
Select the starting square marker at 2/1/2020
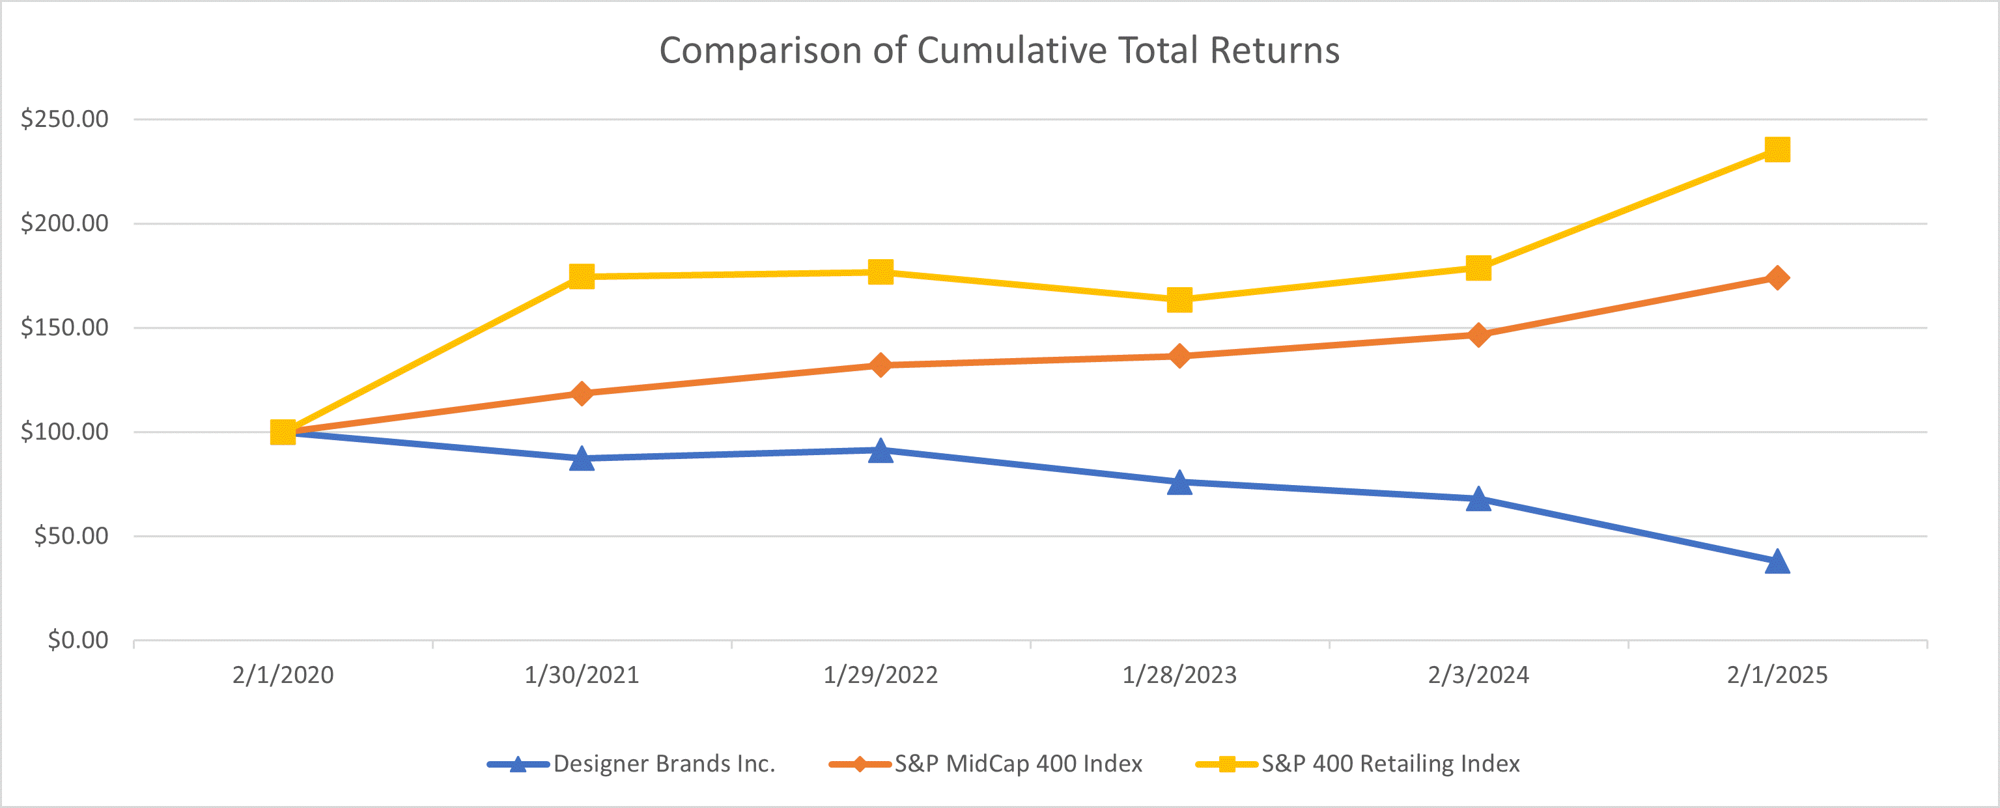point(283,432)
